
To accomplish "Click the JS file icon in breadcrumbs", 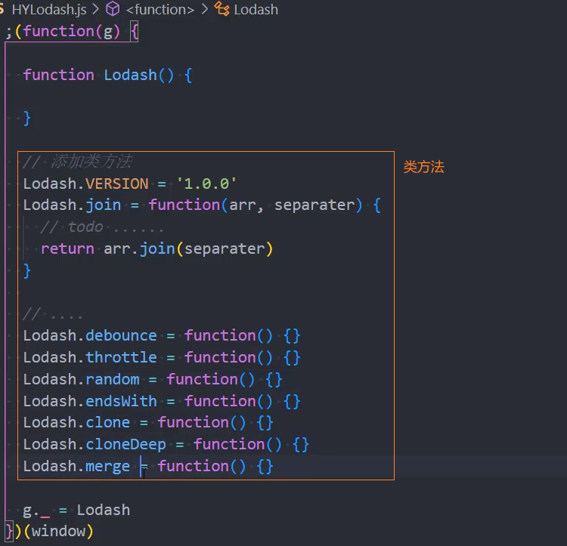I will pos(3,10).
